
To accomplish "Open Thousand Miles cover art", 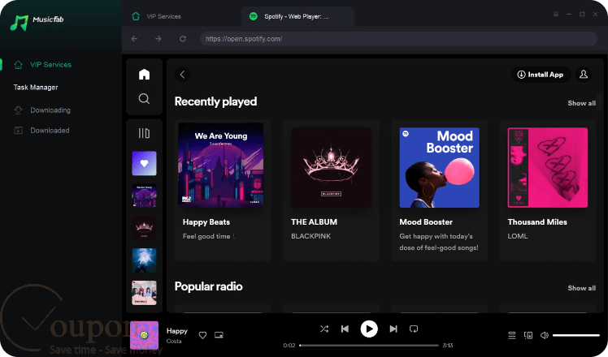I will [548, 168].
